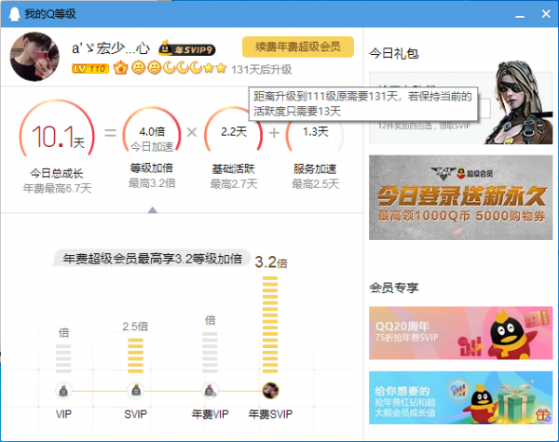Click the 年费VIP gray bar column
Screen dimensions: 559x442
click(210, 353)
